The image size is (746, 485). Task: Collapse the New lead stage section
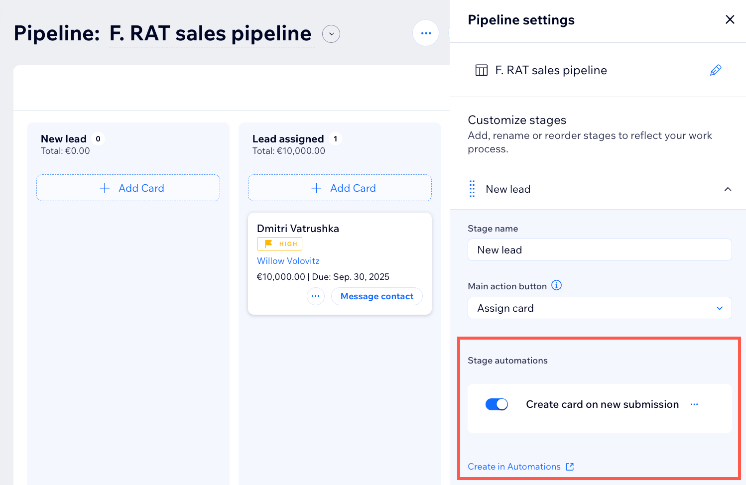click(x=728, y=189)
